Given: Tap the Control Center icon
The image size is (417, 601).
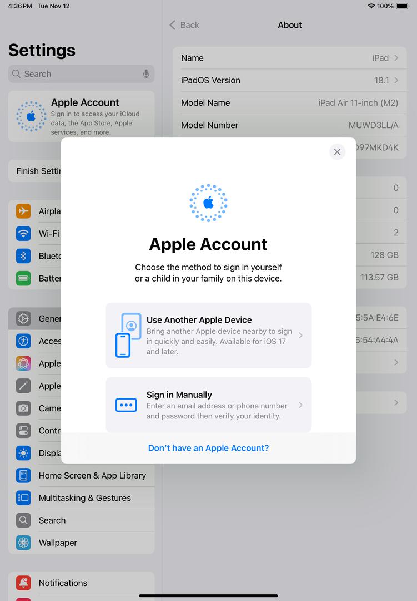Looking at the screenshot, I should 23,430.
